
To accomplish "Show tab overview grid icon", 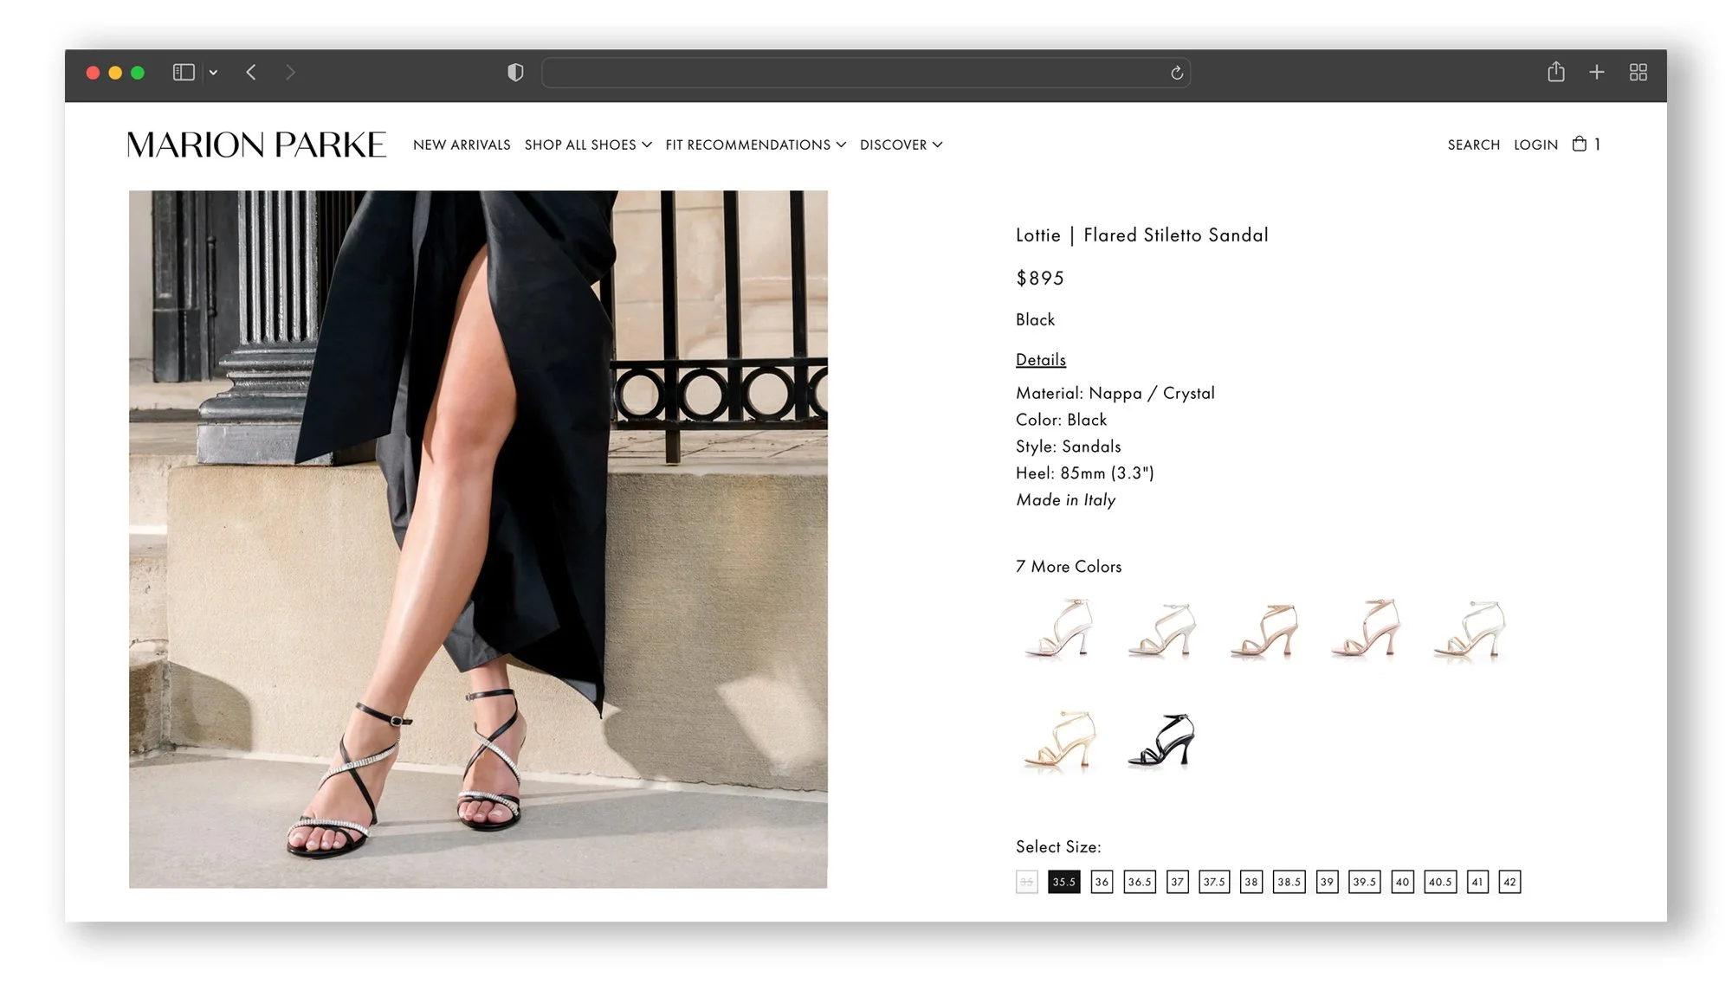I will coord(1638,73).
